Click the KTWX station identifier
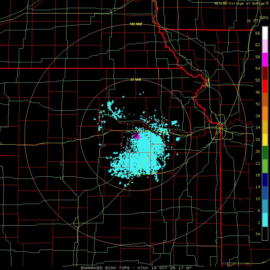The image size is (270, 270). tap(144, 268)
